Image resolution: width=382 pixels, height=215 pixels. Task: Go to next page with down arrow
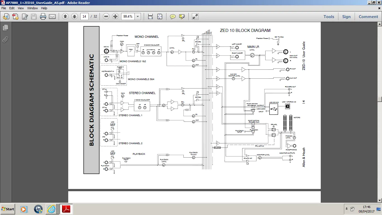click(x=74, y=17)
